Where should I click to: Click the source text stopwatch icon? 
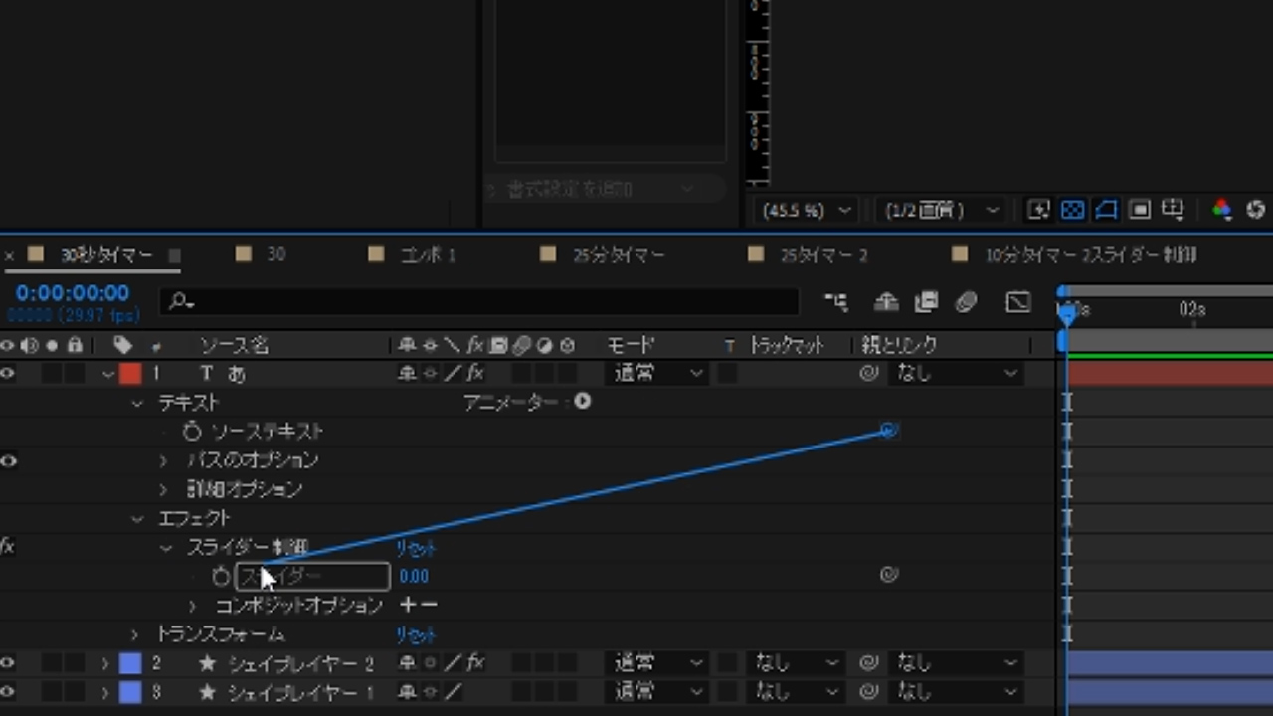(x=192, y=431)
